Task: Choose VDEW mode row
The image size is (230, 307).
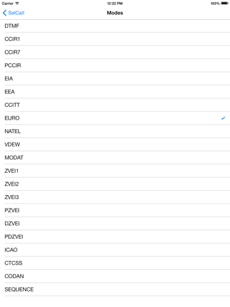Action: [115, 145]
